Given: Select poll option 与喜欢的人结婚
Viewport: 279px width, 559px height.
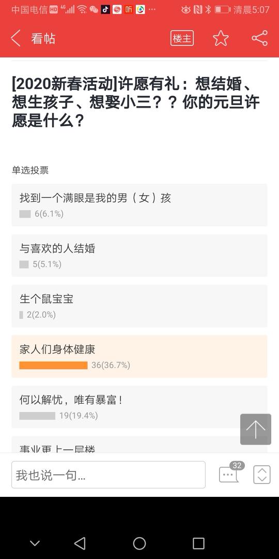Looking at the screenshot, I should click(139, 256).
